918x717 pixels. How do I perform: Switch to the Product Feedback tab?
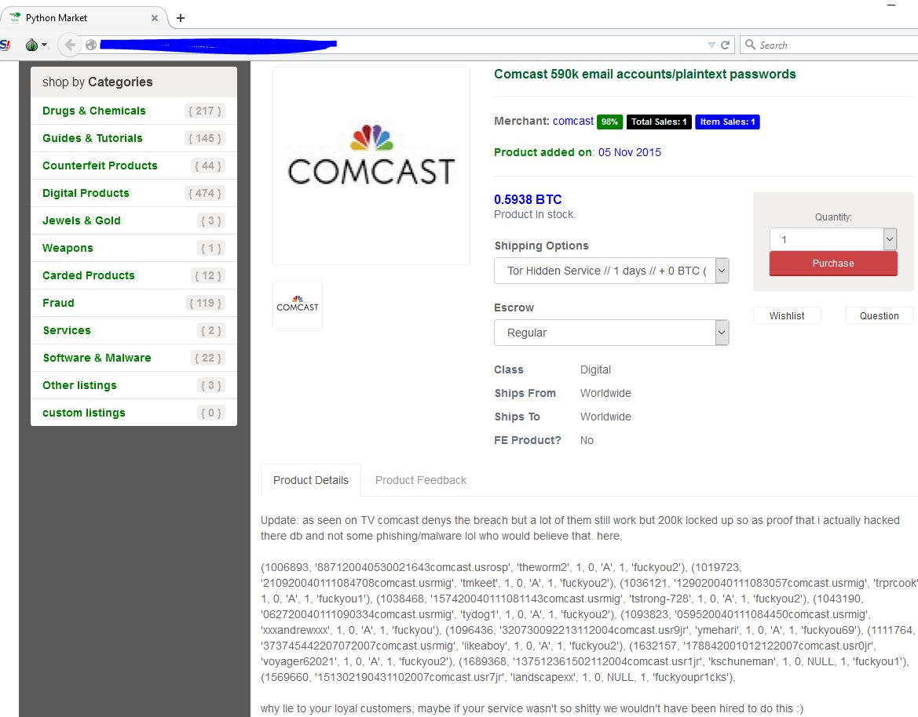click(421, 480)
